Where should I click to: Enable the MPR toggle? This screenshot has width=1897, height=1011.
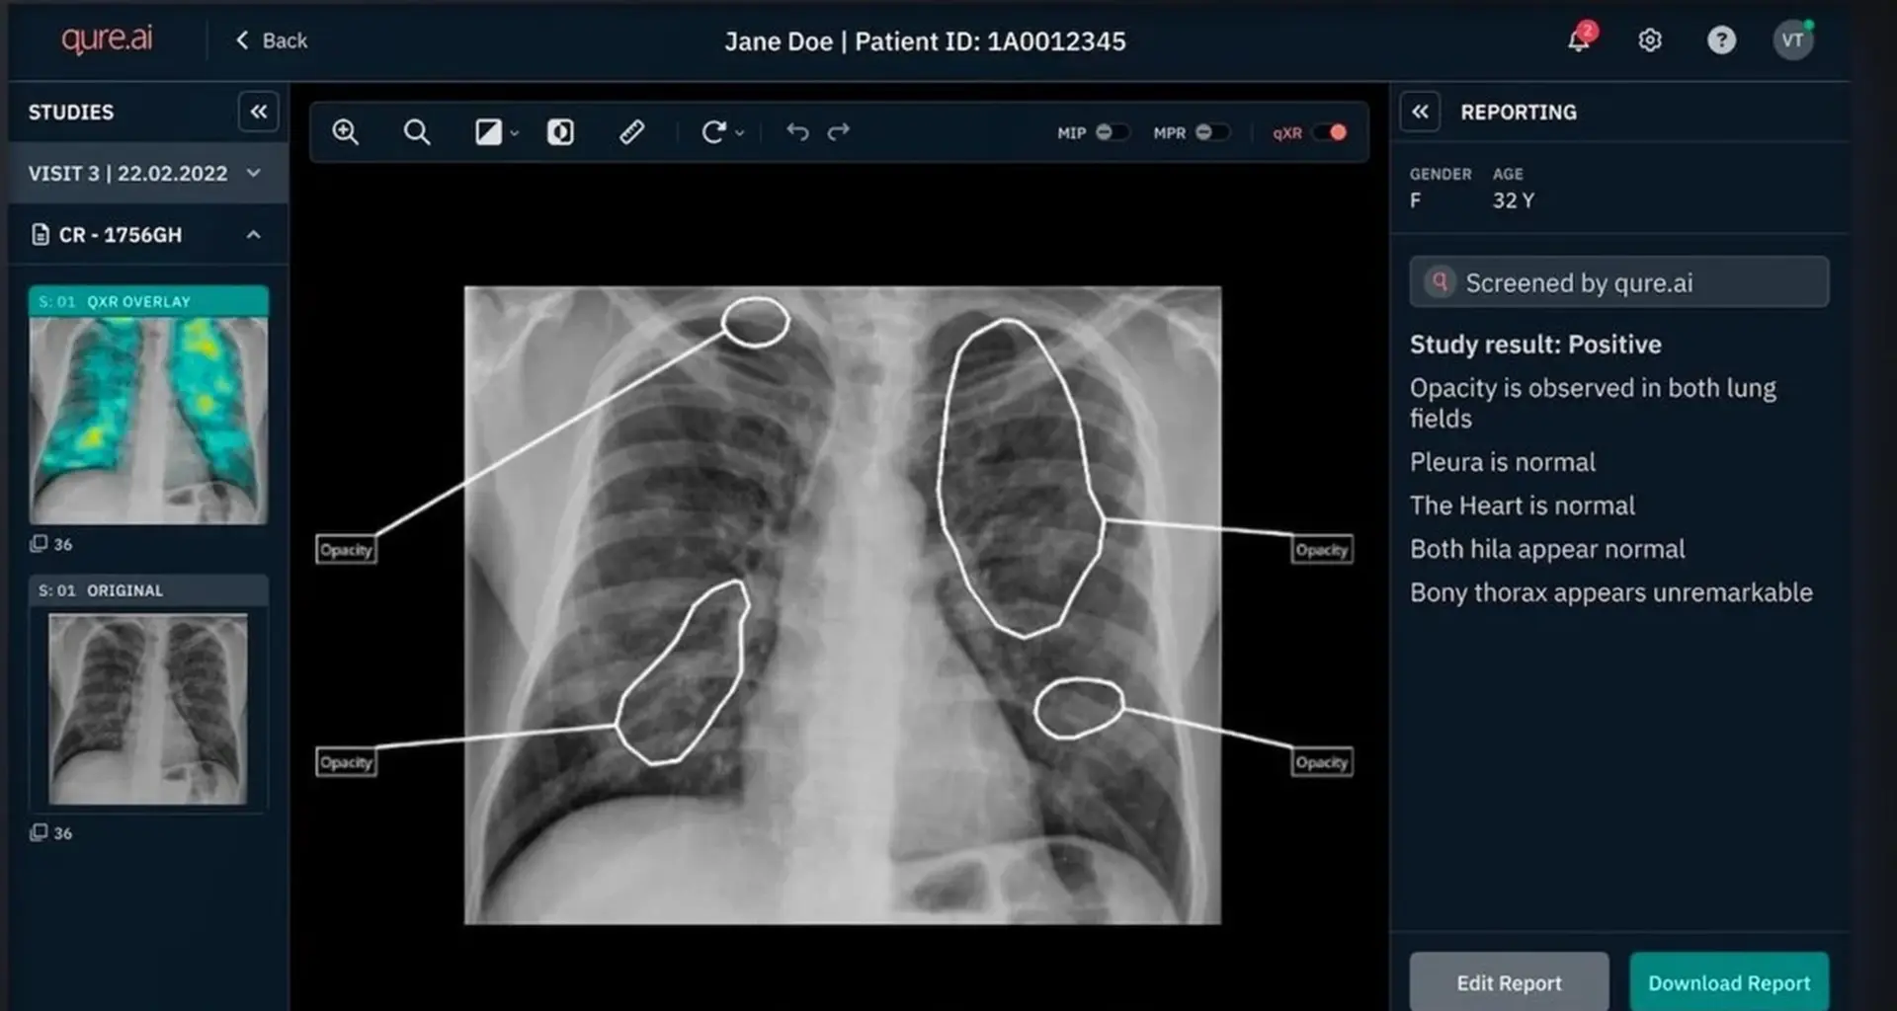pos(1211,131)
